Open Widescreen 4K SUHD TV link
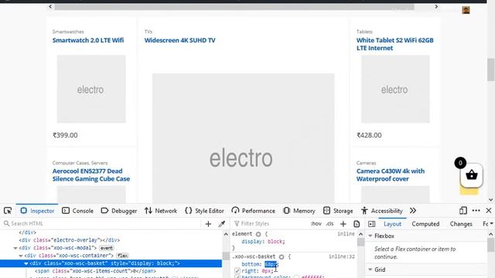 coord(180,40)
